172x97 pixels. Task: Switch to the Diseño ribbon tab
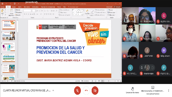20,7
